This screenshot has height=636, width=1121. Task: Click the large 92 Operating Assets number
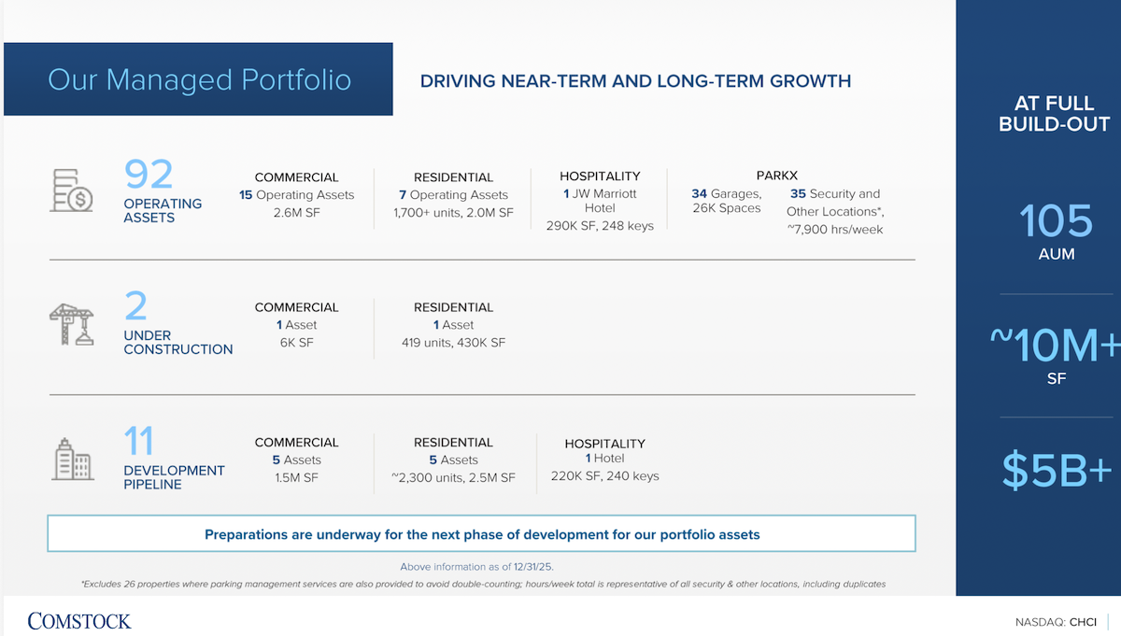pos(149,174)
